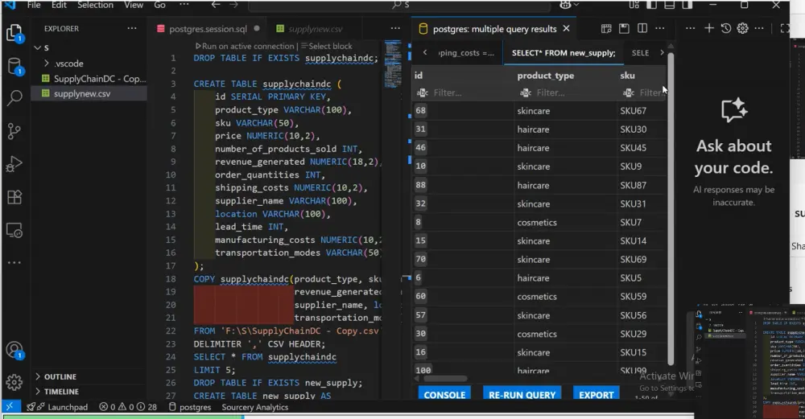Open the Search view in activity bar

(14, 99)
